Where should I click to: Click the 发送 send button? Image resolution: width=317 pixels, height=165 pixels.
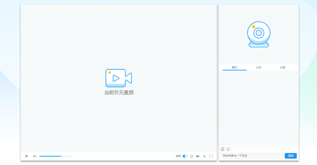click(x=290, y=156)
